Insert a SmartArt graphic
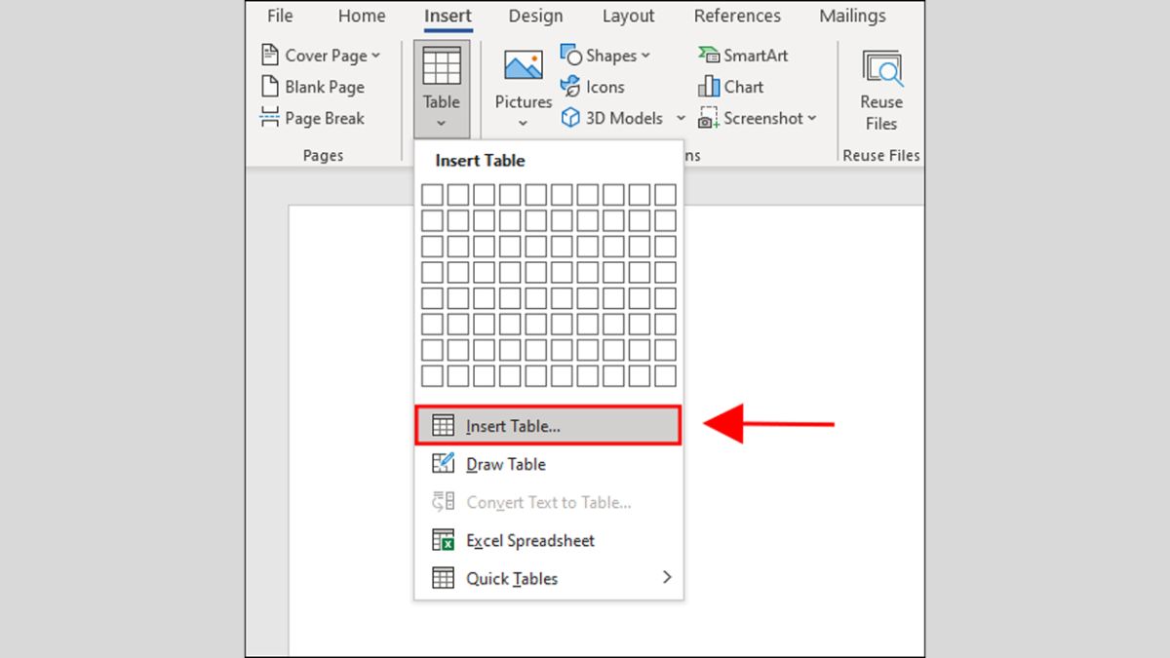 click(x=743, y=56)
